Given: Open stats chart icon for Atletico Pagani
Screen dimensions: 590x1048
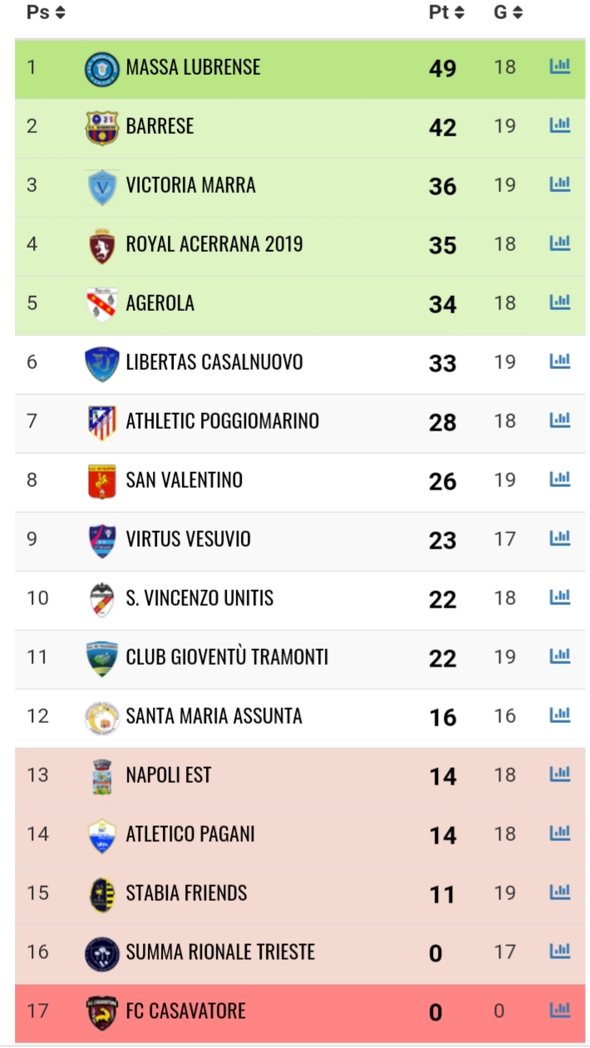Looking at the screenshot, I should (x=559, y=834).
